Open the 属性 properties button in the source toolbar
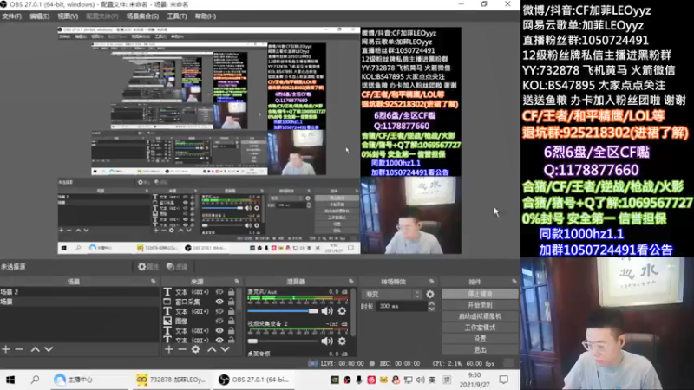Viewport: 694px width, 390px height. coord(147,267)
